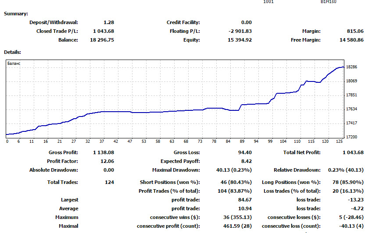379x233 pixels.
Task: Select the Total Net Profit value
Action: 353,152
